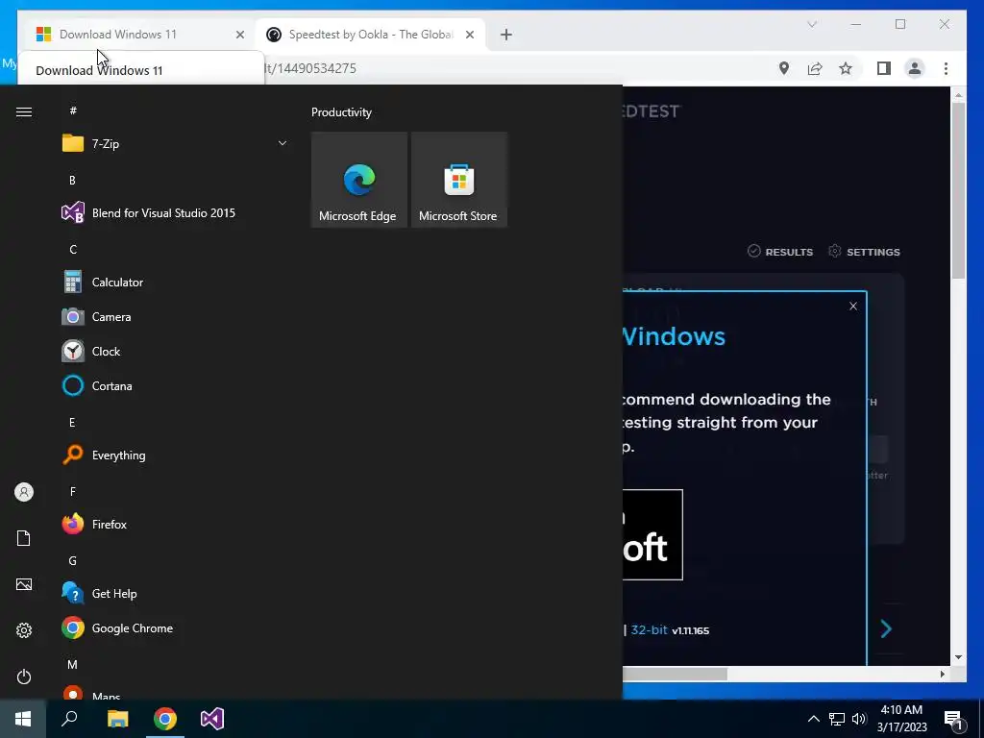Image resolution: width=984 pixels, height=738 pixels.
Task: Open Firefox from Start menu list
Action: 175,524
